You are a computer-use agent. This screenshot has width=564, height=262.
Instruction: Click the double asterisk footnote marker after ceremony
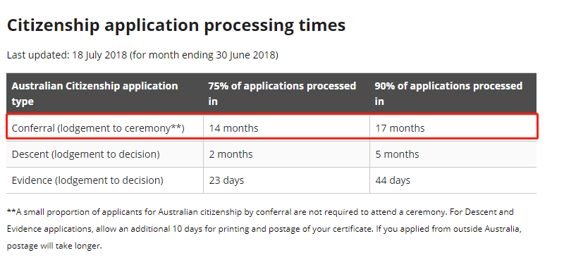click(x=176, y=126)
